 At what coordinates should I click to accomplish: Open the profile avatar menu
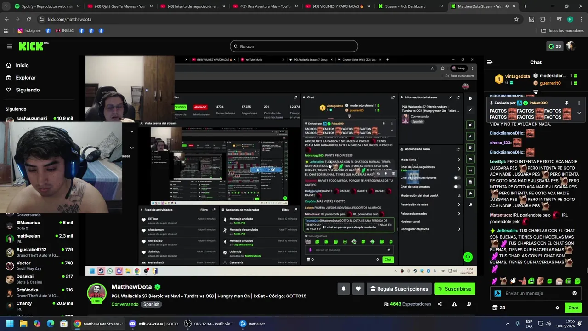coord(571,46)
